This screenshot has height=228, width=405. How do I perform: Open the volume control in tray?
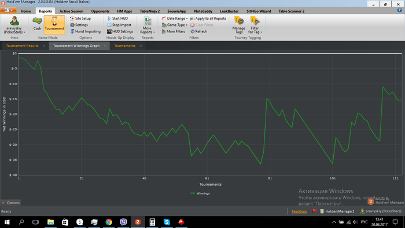coord(355,222)
